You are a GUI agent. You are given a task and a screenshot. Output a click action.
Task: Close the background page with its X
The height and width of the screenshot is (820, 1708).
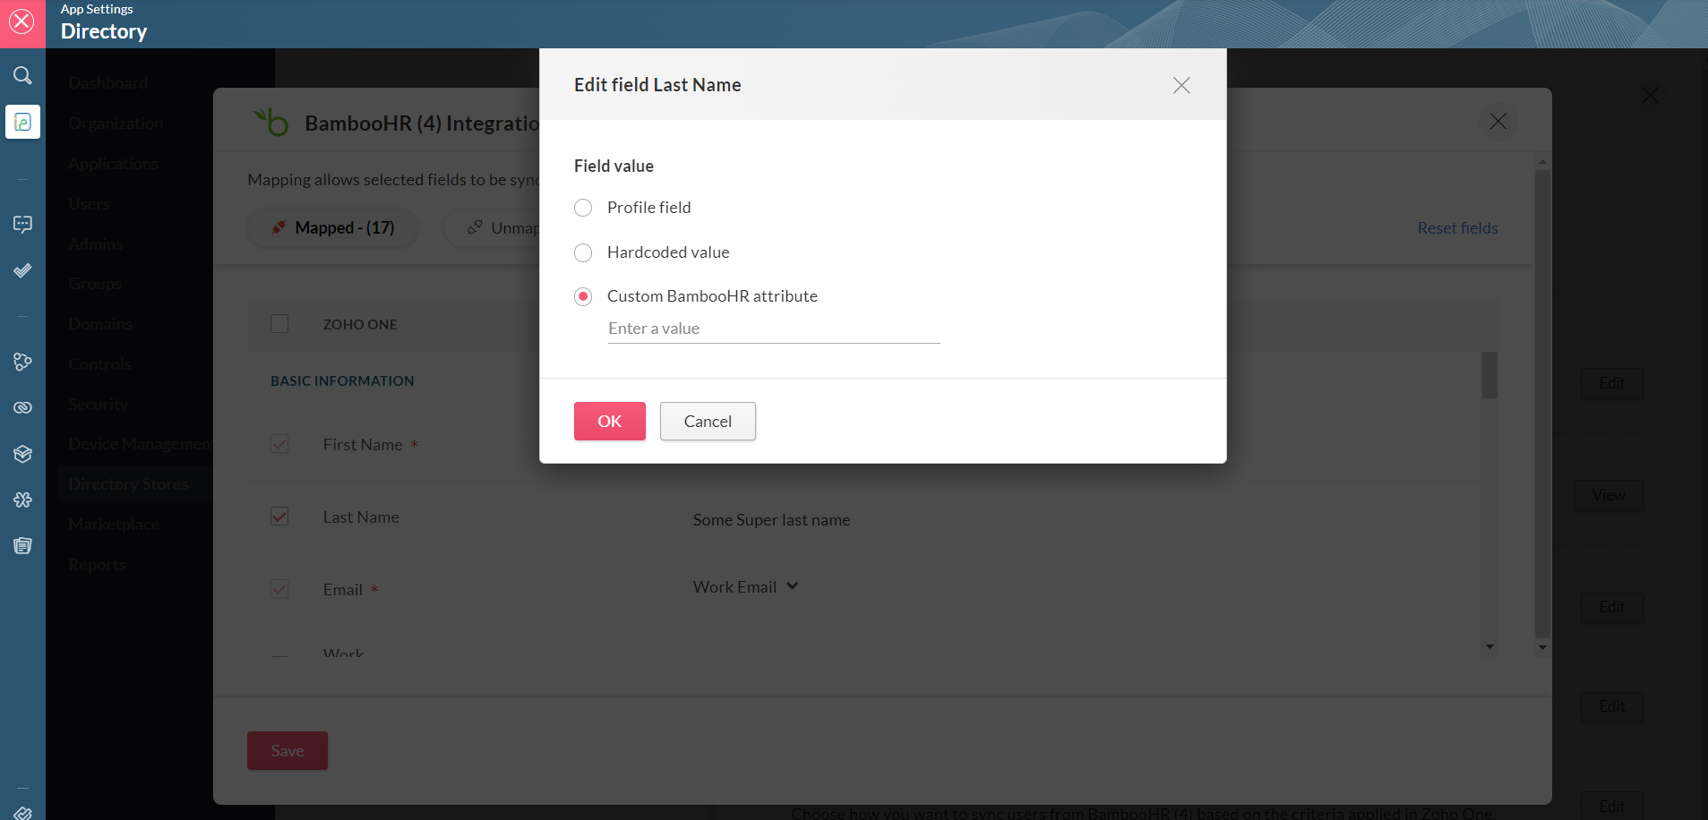pyautogui.click(x=1650, y=95)
